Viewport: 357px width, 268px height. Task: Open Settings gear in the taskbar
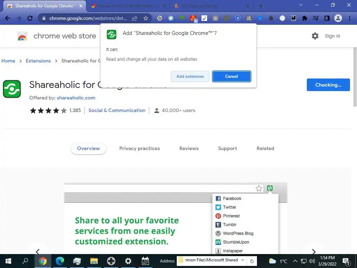tap(128, 261)
